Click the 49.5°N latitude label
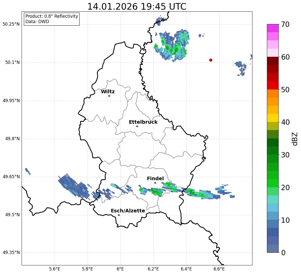This screenshot has width=301, height=274. click(12, 215)
